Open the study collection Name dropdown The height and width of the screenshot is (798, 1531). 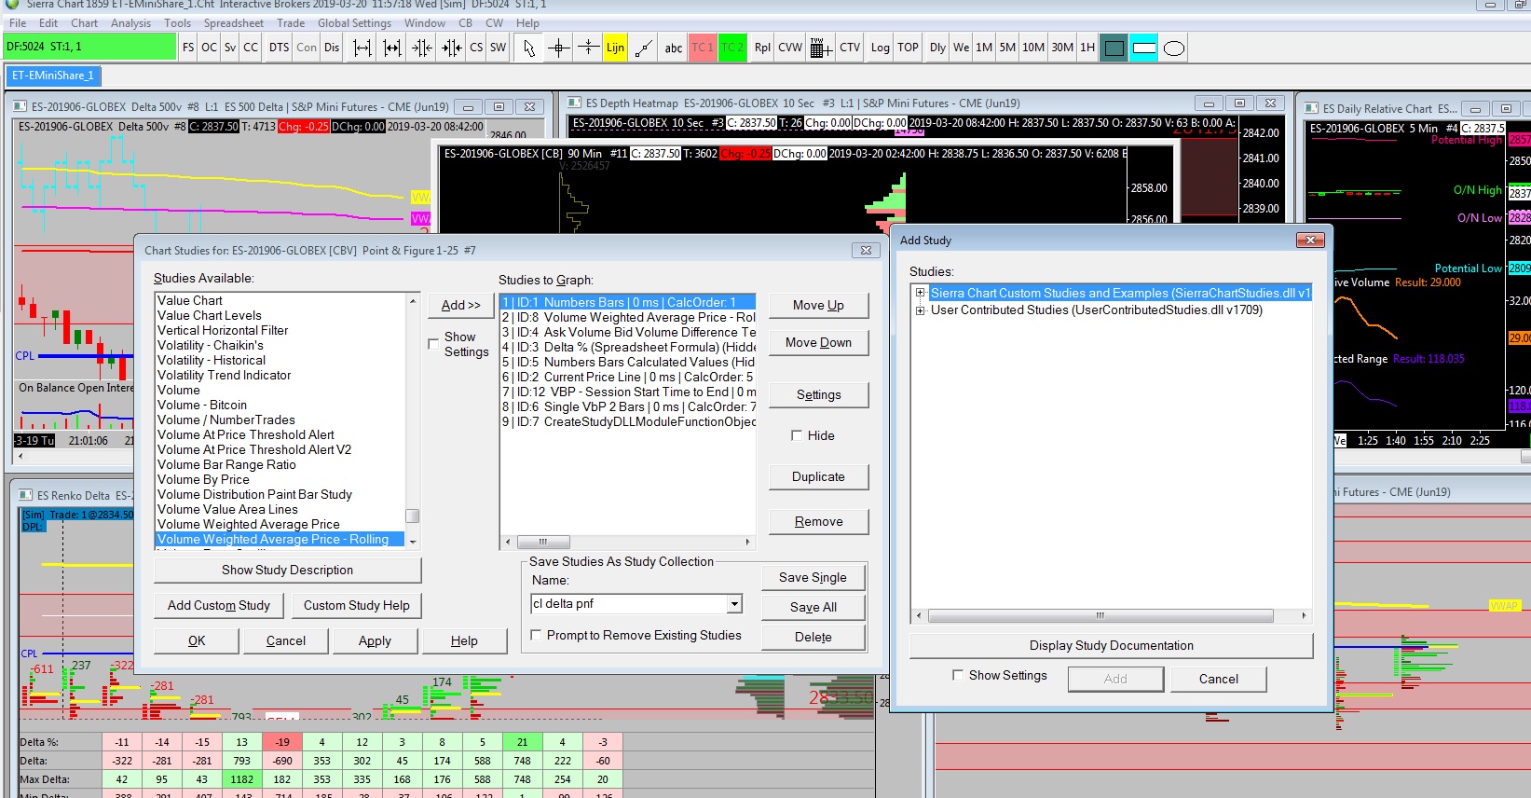click(x=734, y=604)
